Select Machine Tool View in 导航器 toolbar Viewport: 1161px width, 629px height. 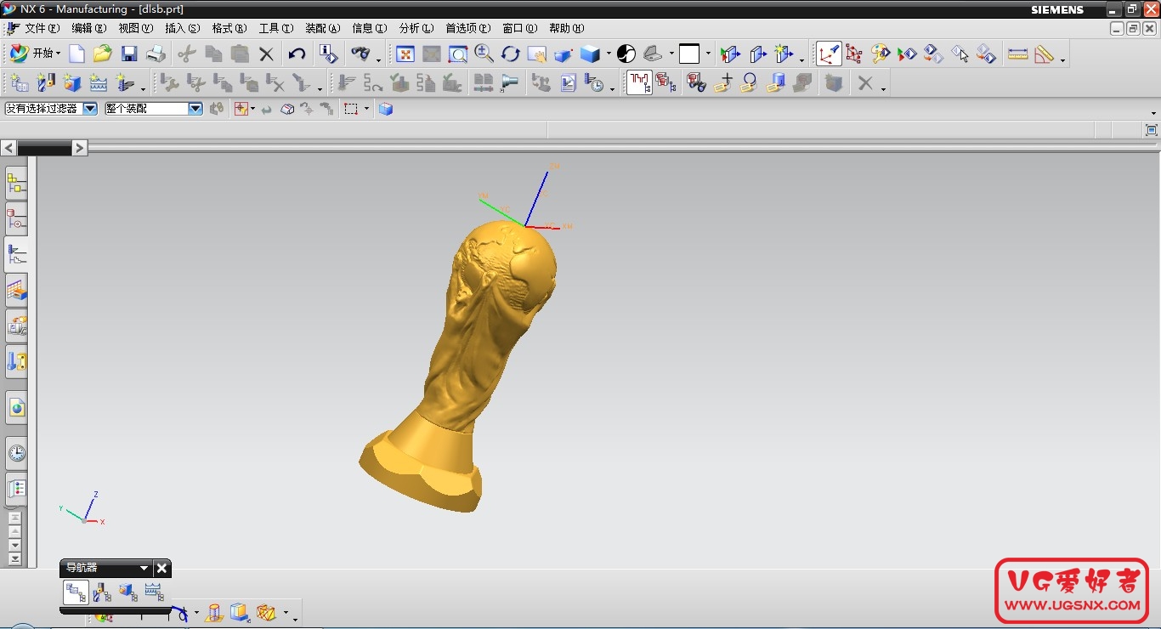(102, 592)
